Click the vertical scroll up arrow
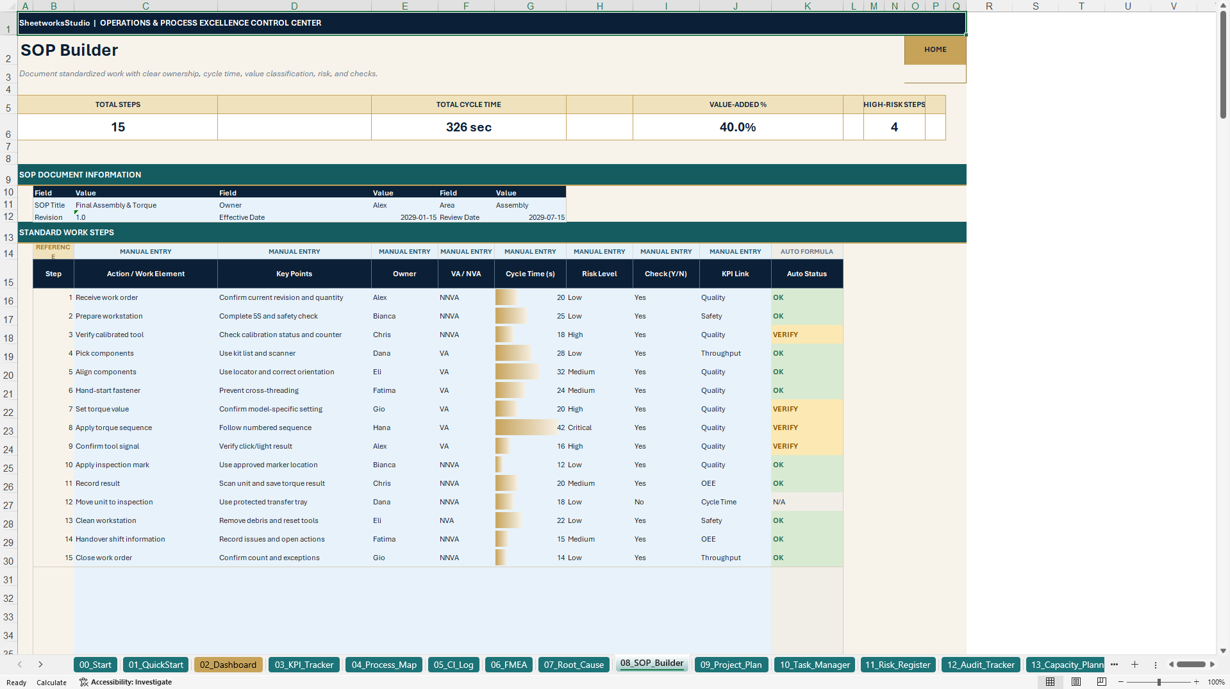1230x689 pixels. [x=1223, y=4]
